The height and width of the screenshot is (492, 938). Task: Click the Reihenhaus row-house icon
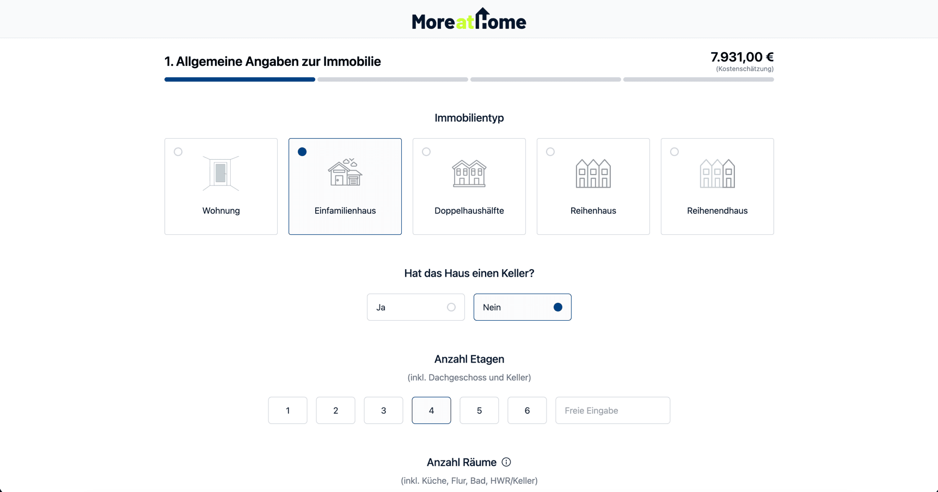(593, 173)
